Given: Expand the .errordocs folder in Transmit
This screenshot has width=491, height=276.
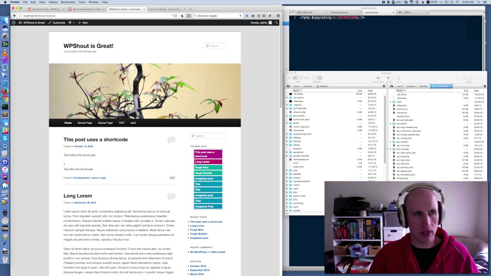Looking at the screenshot, I should (x=287, y=98).
